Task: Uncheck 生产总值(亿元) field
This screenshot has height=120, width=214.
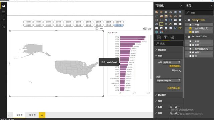Action: point(190,28)
